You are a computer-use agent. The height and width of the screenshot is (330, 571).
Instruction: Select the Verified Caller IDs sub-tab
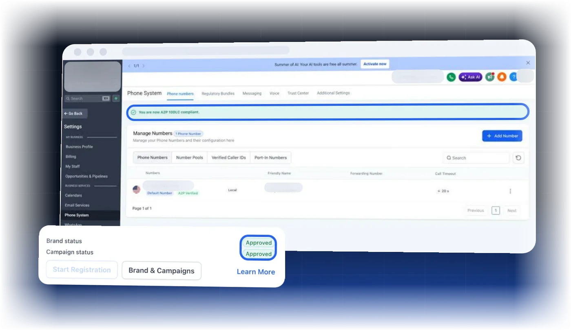tap(229, 157)
